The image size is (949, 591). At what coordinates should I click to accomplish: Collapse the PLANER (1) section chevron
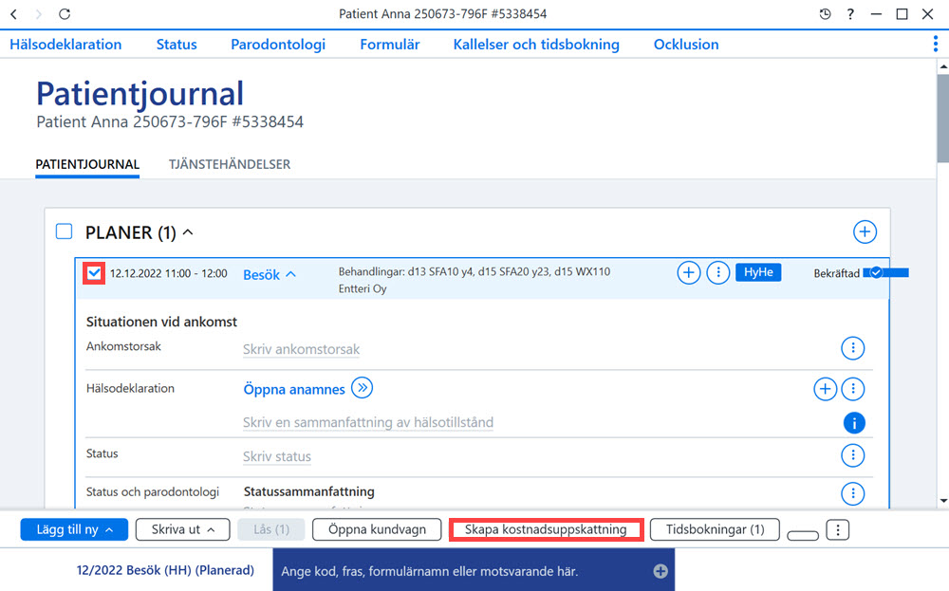click(188, 231)
